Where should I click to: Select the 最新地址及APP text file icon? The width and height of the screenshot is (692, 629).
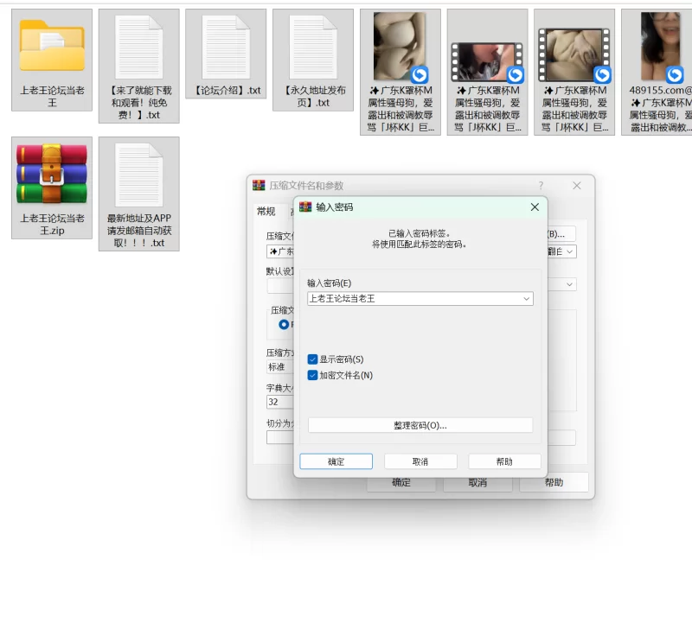click(139, 175)
